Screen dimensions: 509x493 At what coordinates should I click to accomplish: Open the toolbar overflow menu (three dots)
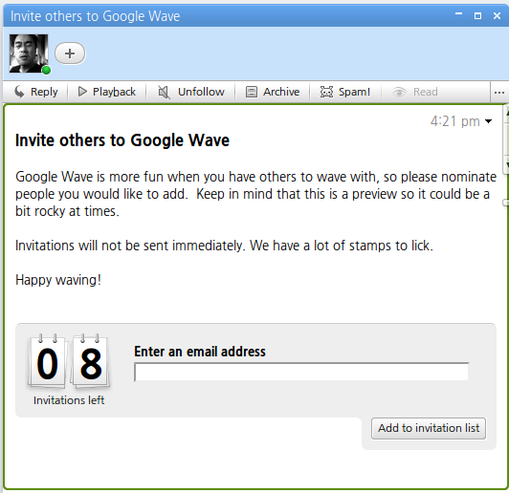click(x=498, y=93)
